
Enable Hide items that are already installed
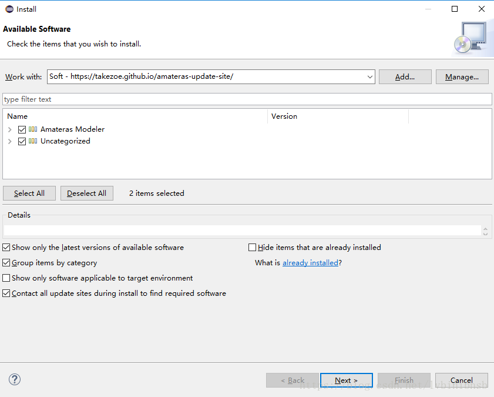252,248
